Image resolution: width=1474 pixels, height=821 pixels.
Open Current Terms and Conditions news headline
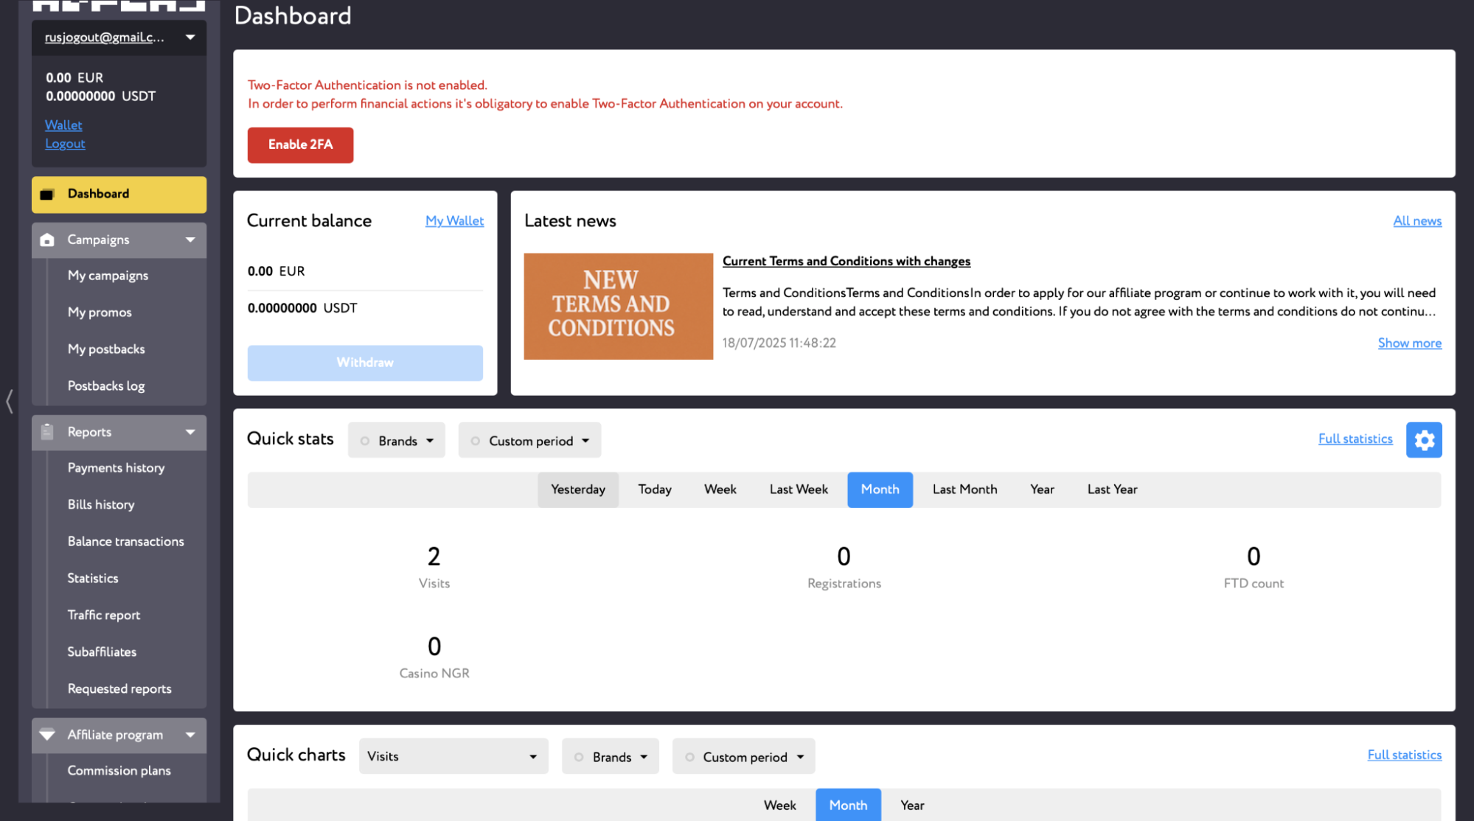[846, 261]
